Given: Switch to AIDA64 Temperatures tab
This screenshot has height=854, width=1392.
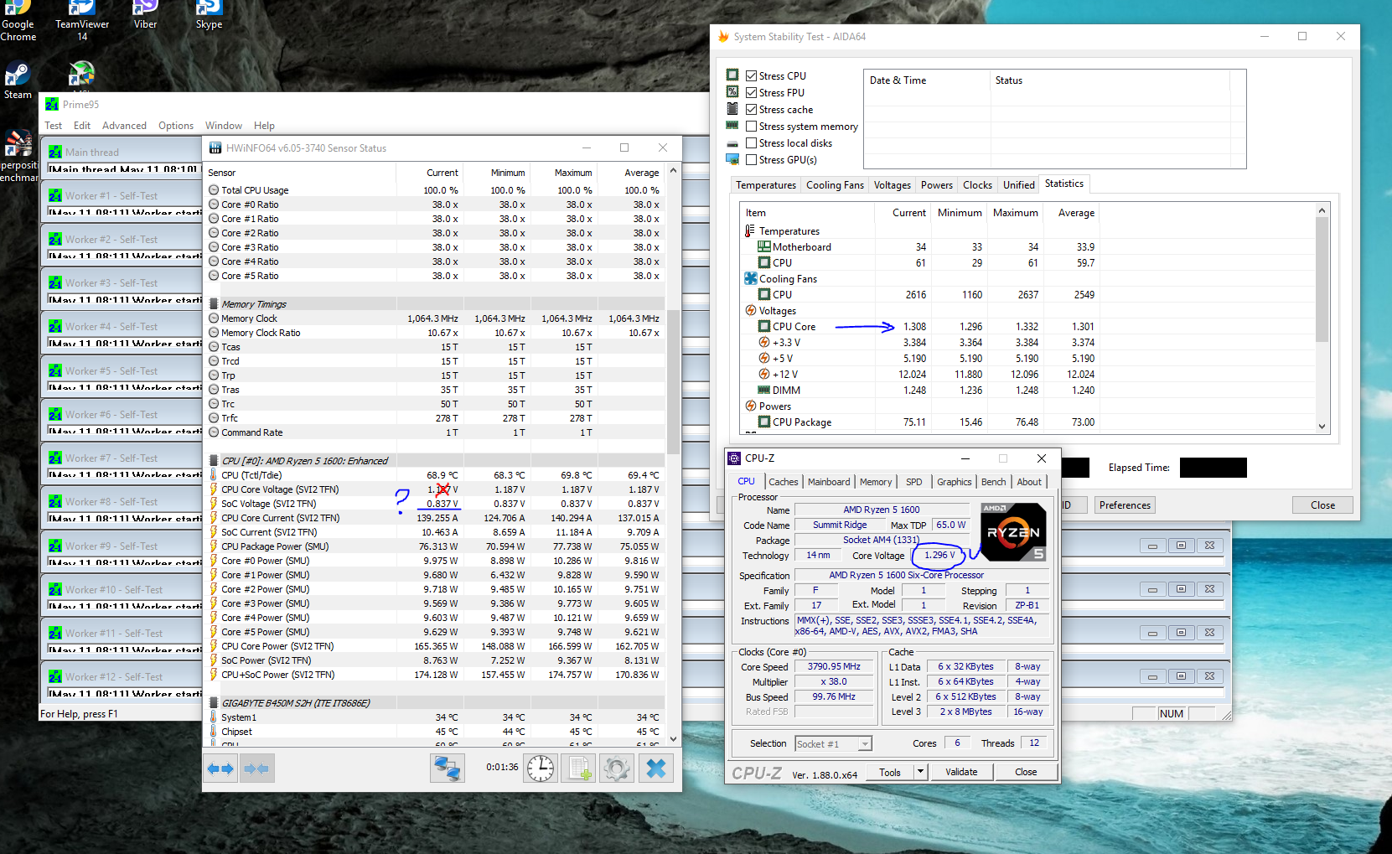Looking at the screenshot, I should click(x=766, y=185).
